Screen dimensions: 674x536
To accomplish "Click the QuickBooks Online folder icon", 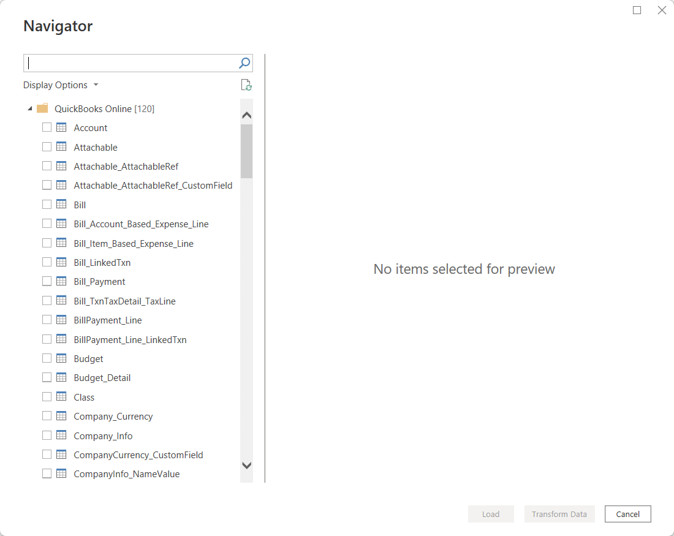I will coord(42,108).
